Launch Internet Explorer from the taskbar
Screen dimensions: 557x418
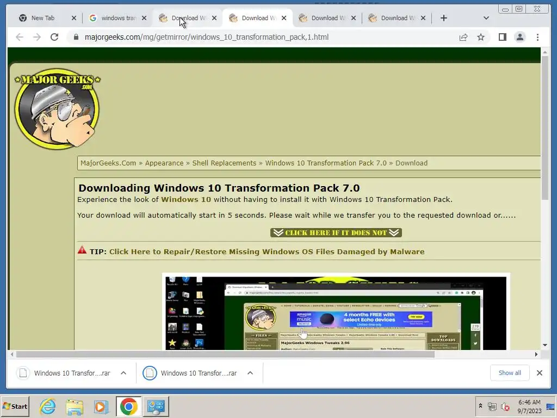(48, 407)
